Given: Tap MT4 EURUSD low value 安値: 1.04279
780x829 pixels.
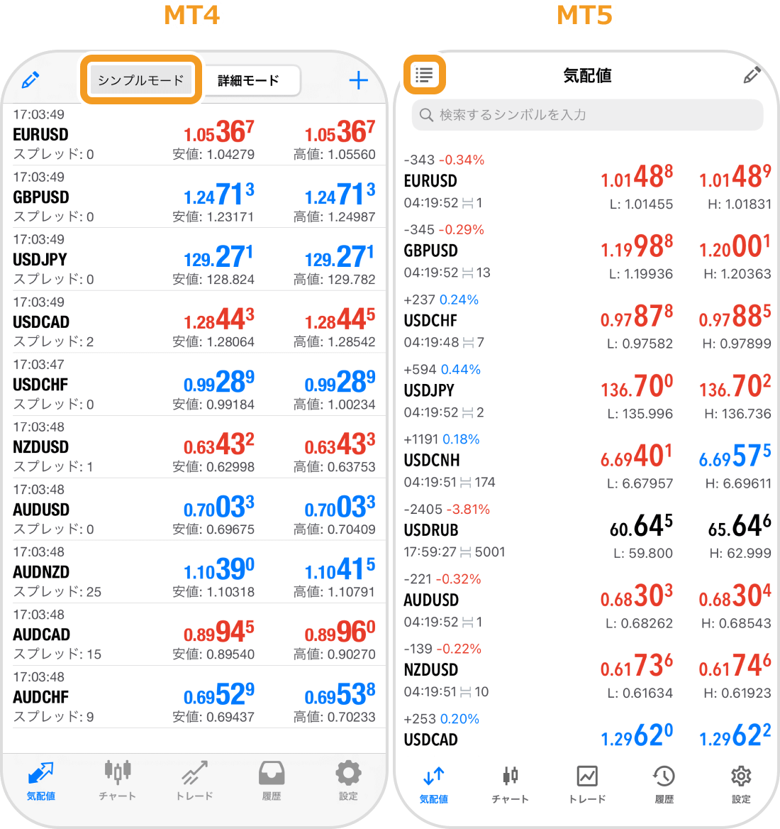Looking at the screenshot, I should click(x=213, y=155).
